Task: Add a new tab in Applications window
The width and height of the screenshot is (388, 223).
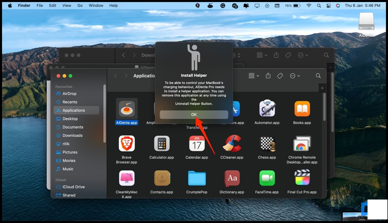Action: [322, 88]
